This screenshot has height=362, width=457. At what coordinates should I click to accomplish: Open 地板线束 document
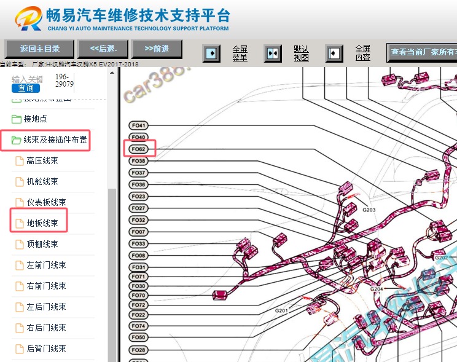coord(42,224)
